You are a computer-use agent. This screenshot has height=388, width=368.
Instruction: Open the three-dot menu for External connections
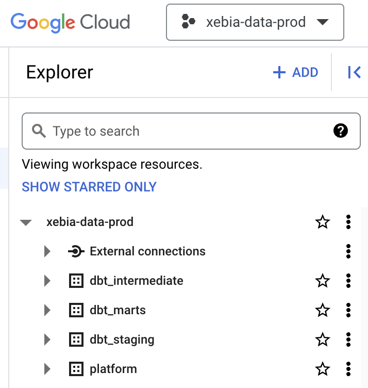[x=348, y=251]
